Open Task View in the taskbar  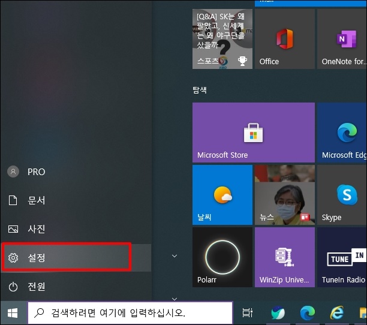(248, 313)
